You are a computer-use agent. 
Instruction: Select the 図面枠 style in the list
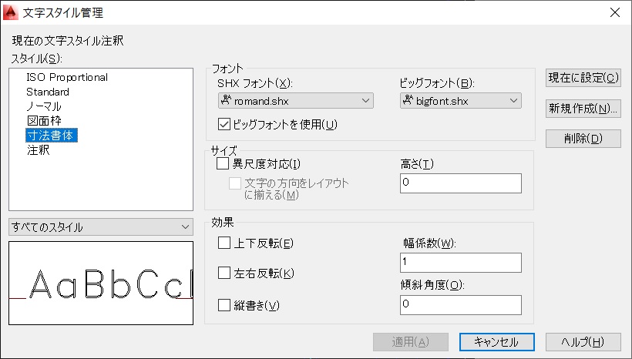44,120
